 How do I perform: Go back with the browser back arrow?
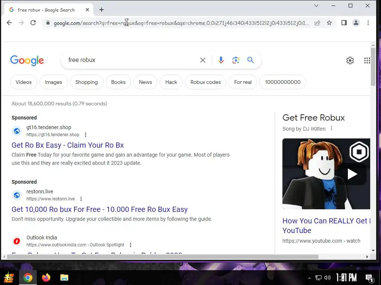coord(9,23)
